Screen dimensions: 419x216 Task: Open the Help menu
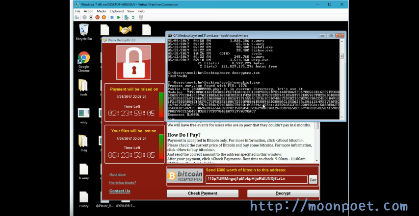[x=141, y=11]
